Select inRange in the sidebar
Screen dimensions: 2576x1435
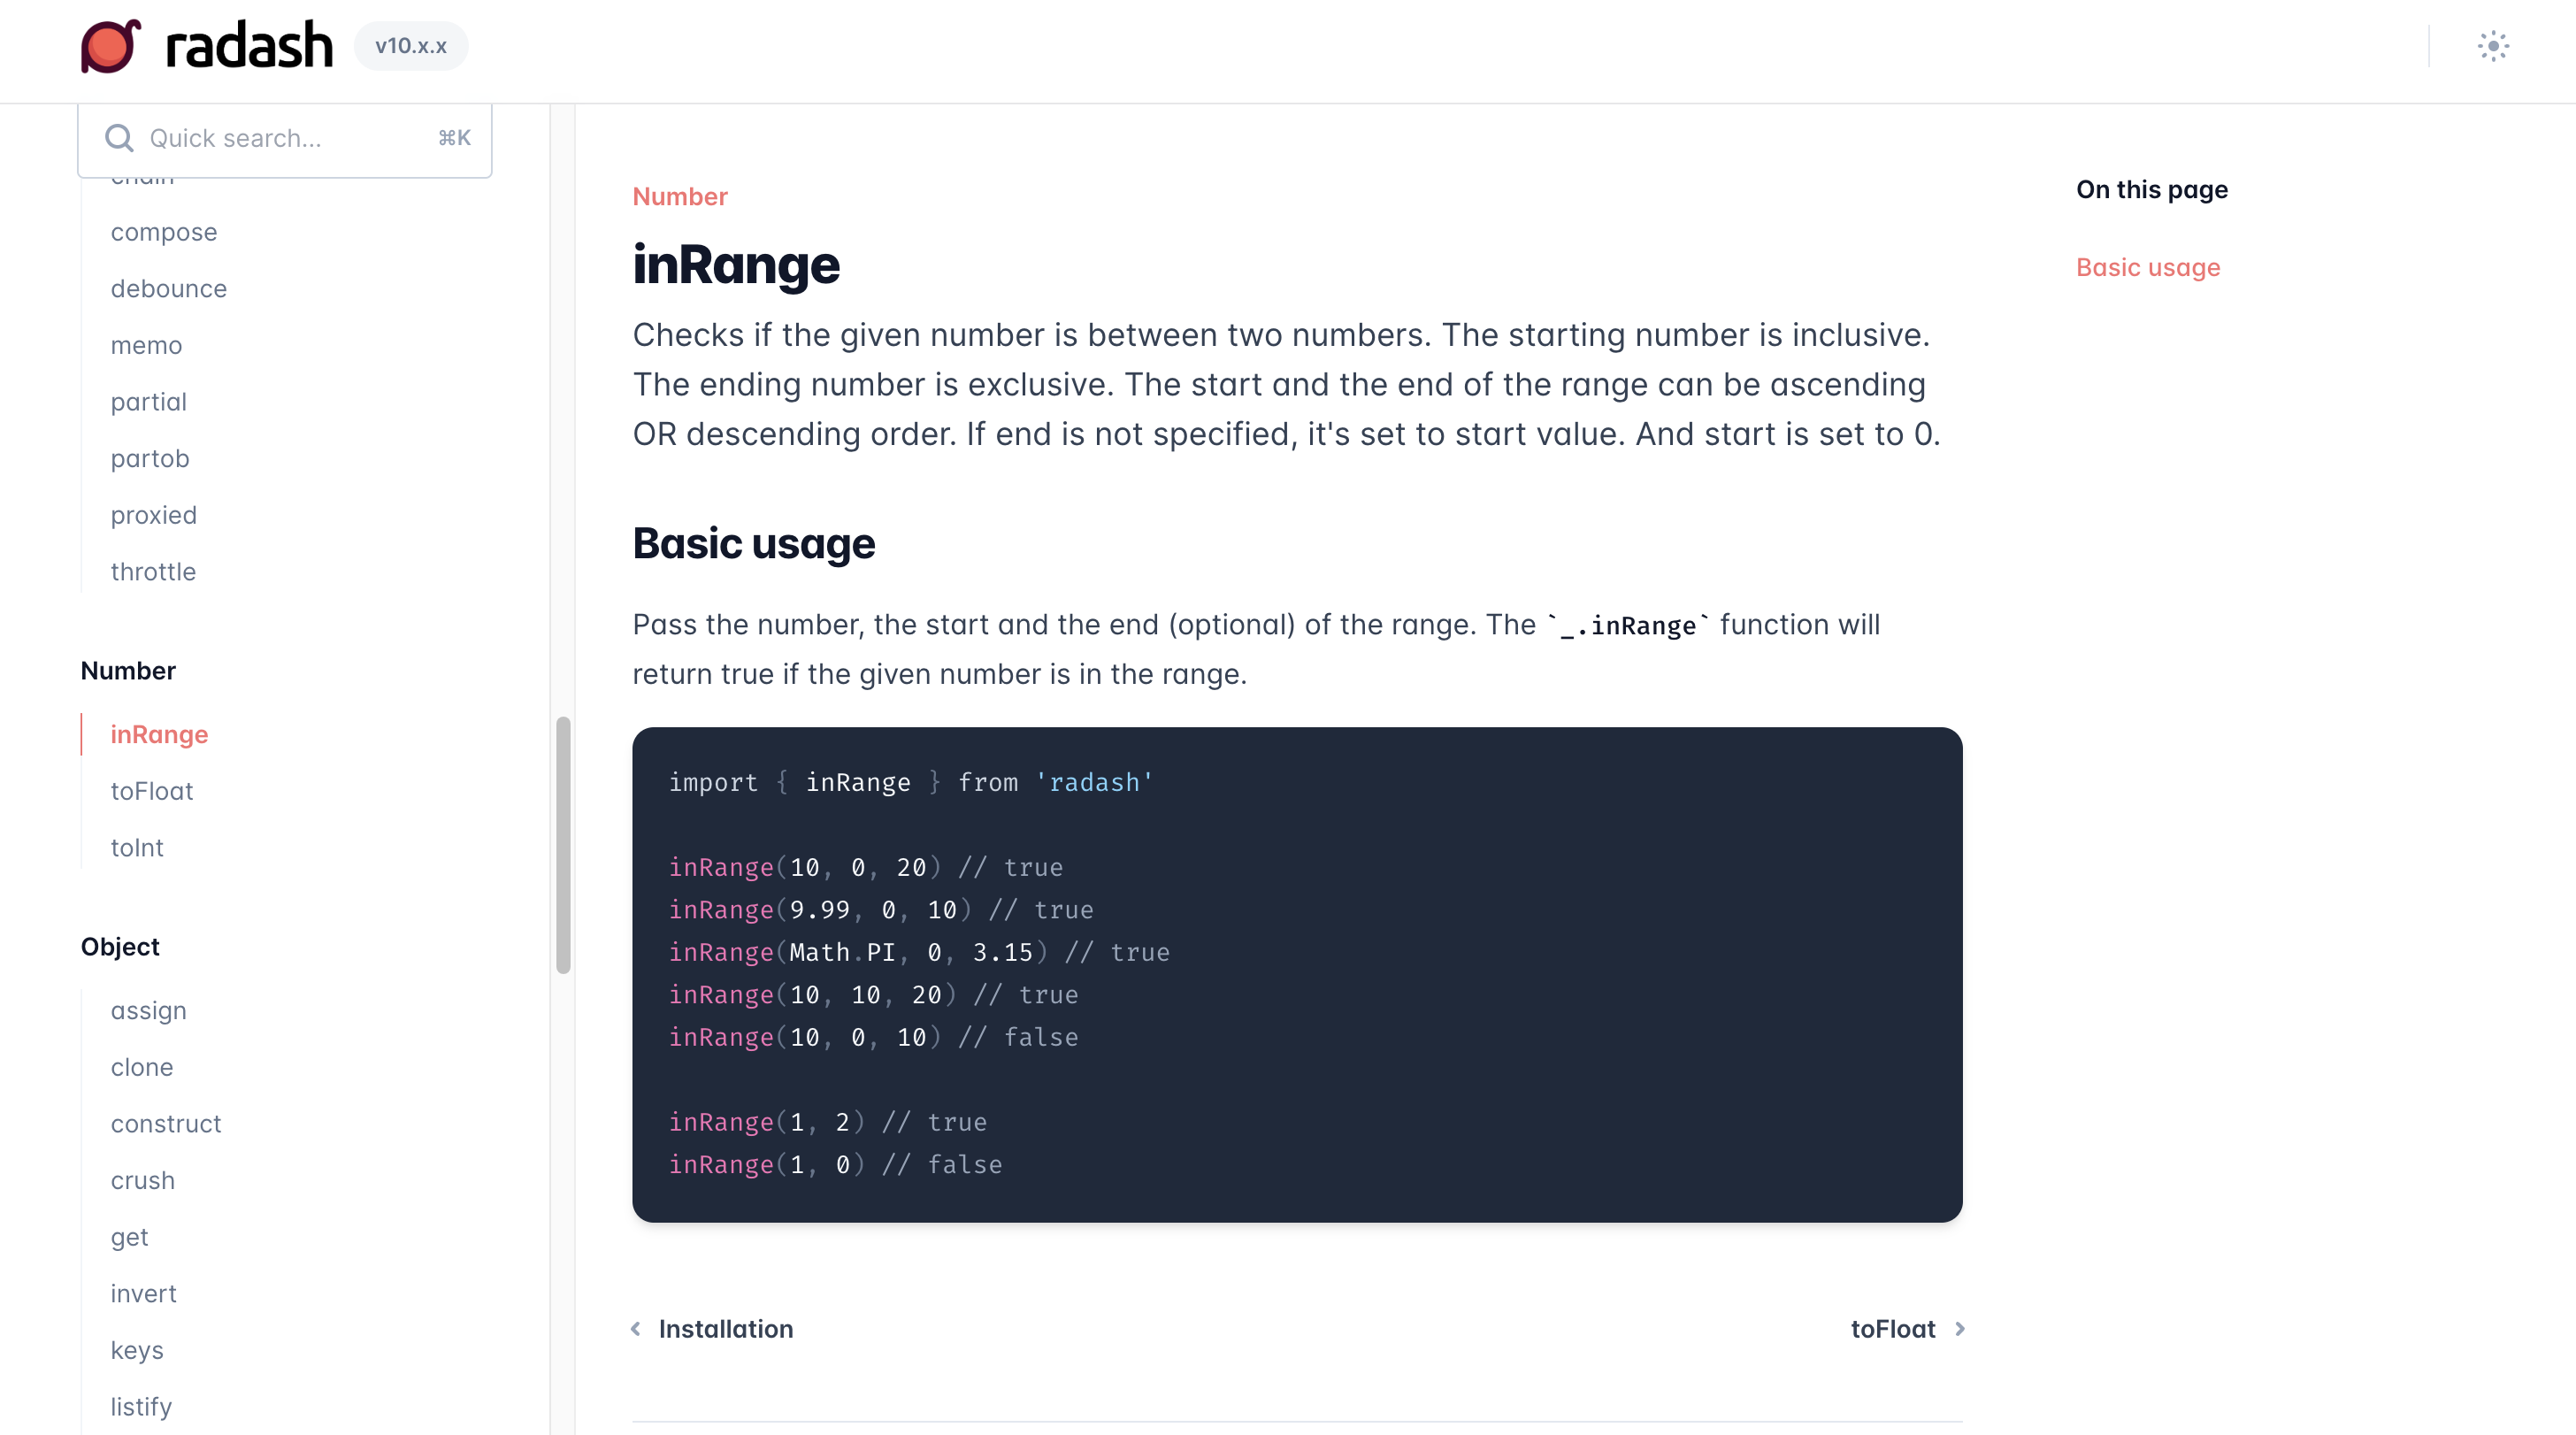[x=158, y=733]
